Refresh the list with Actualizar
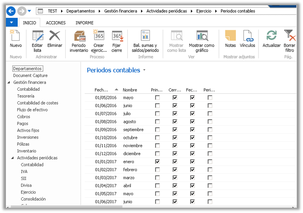This screenshot has height=213, width=303. coord(271,36)
